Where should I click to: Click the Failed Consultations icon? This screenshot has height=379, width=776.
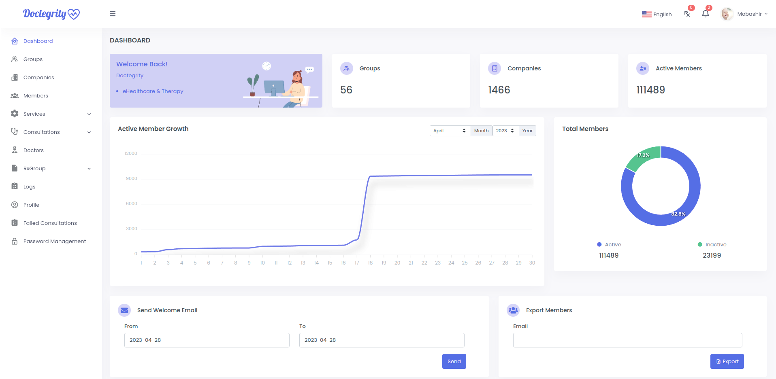coord(15,223)
